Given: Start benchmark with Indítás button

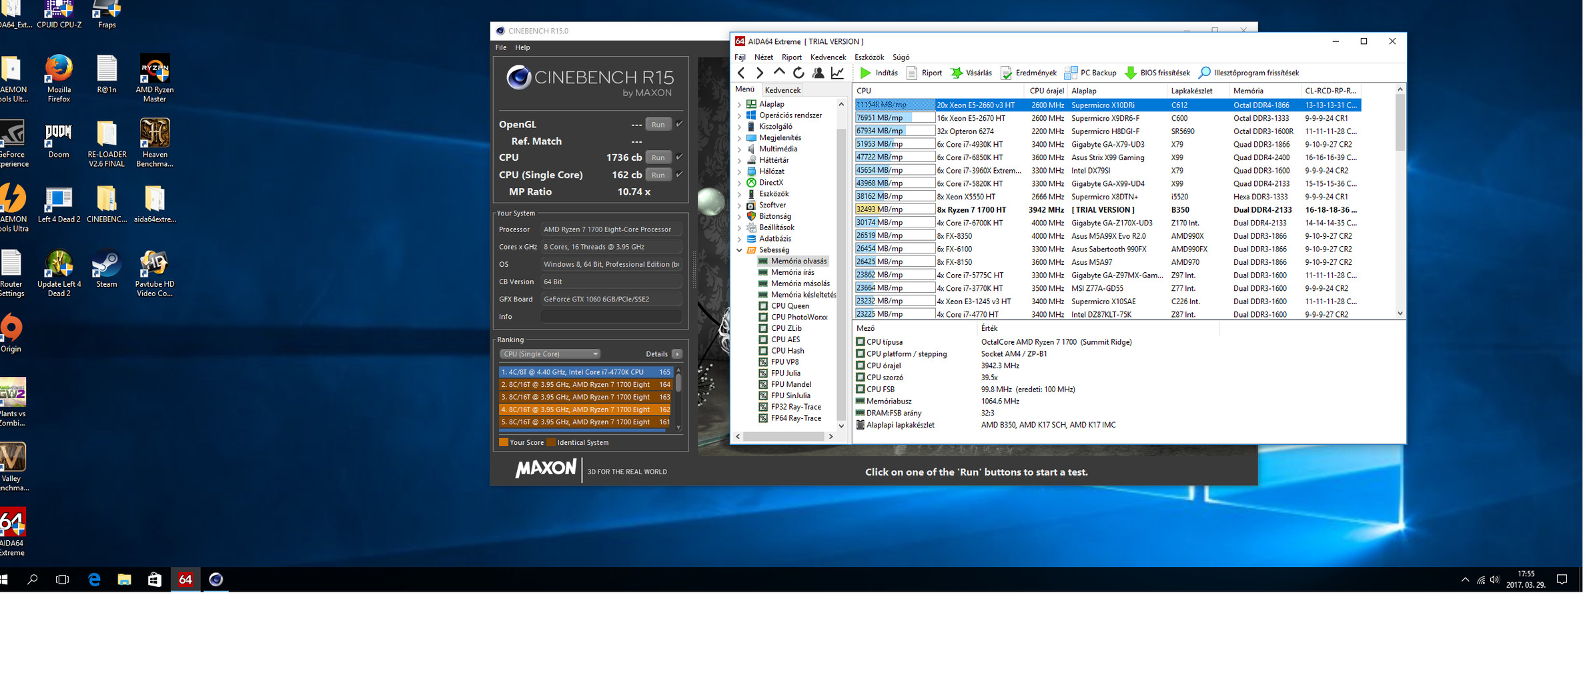Looking at the screenshot, I should click(x=879, y=73).
